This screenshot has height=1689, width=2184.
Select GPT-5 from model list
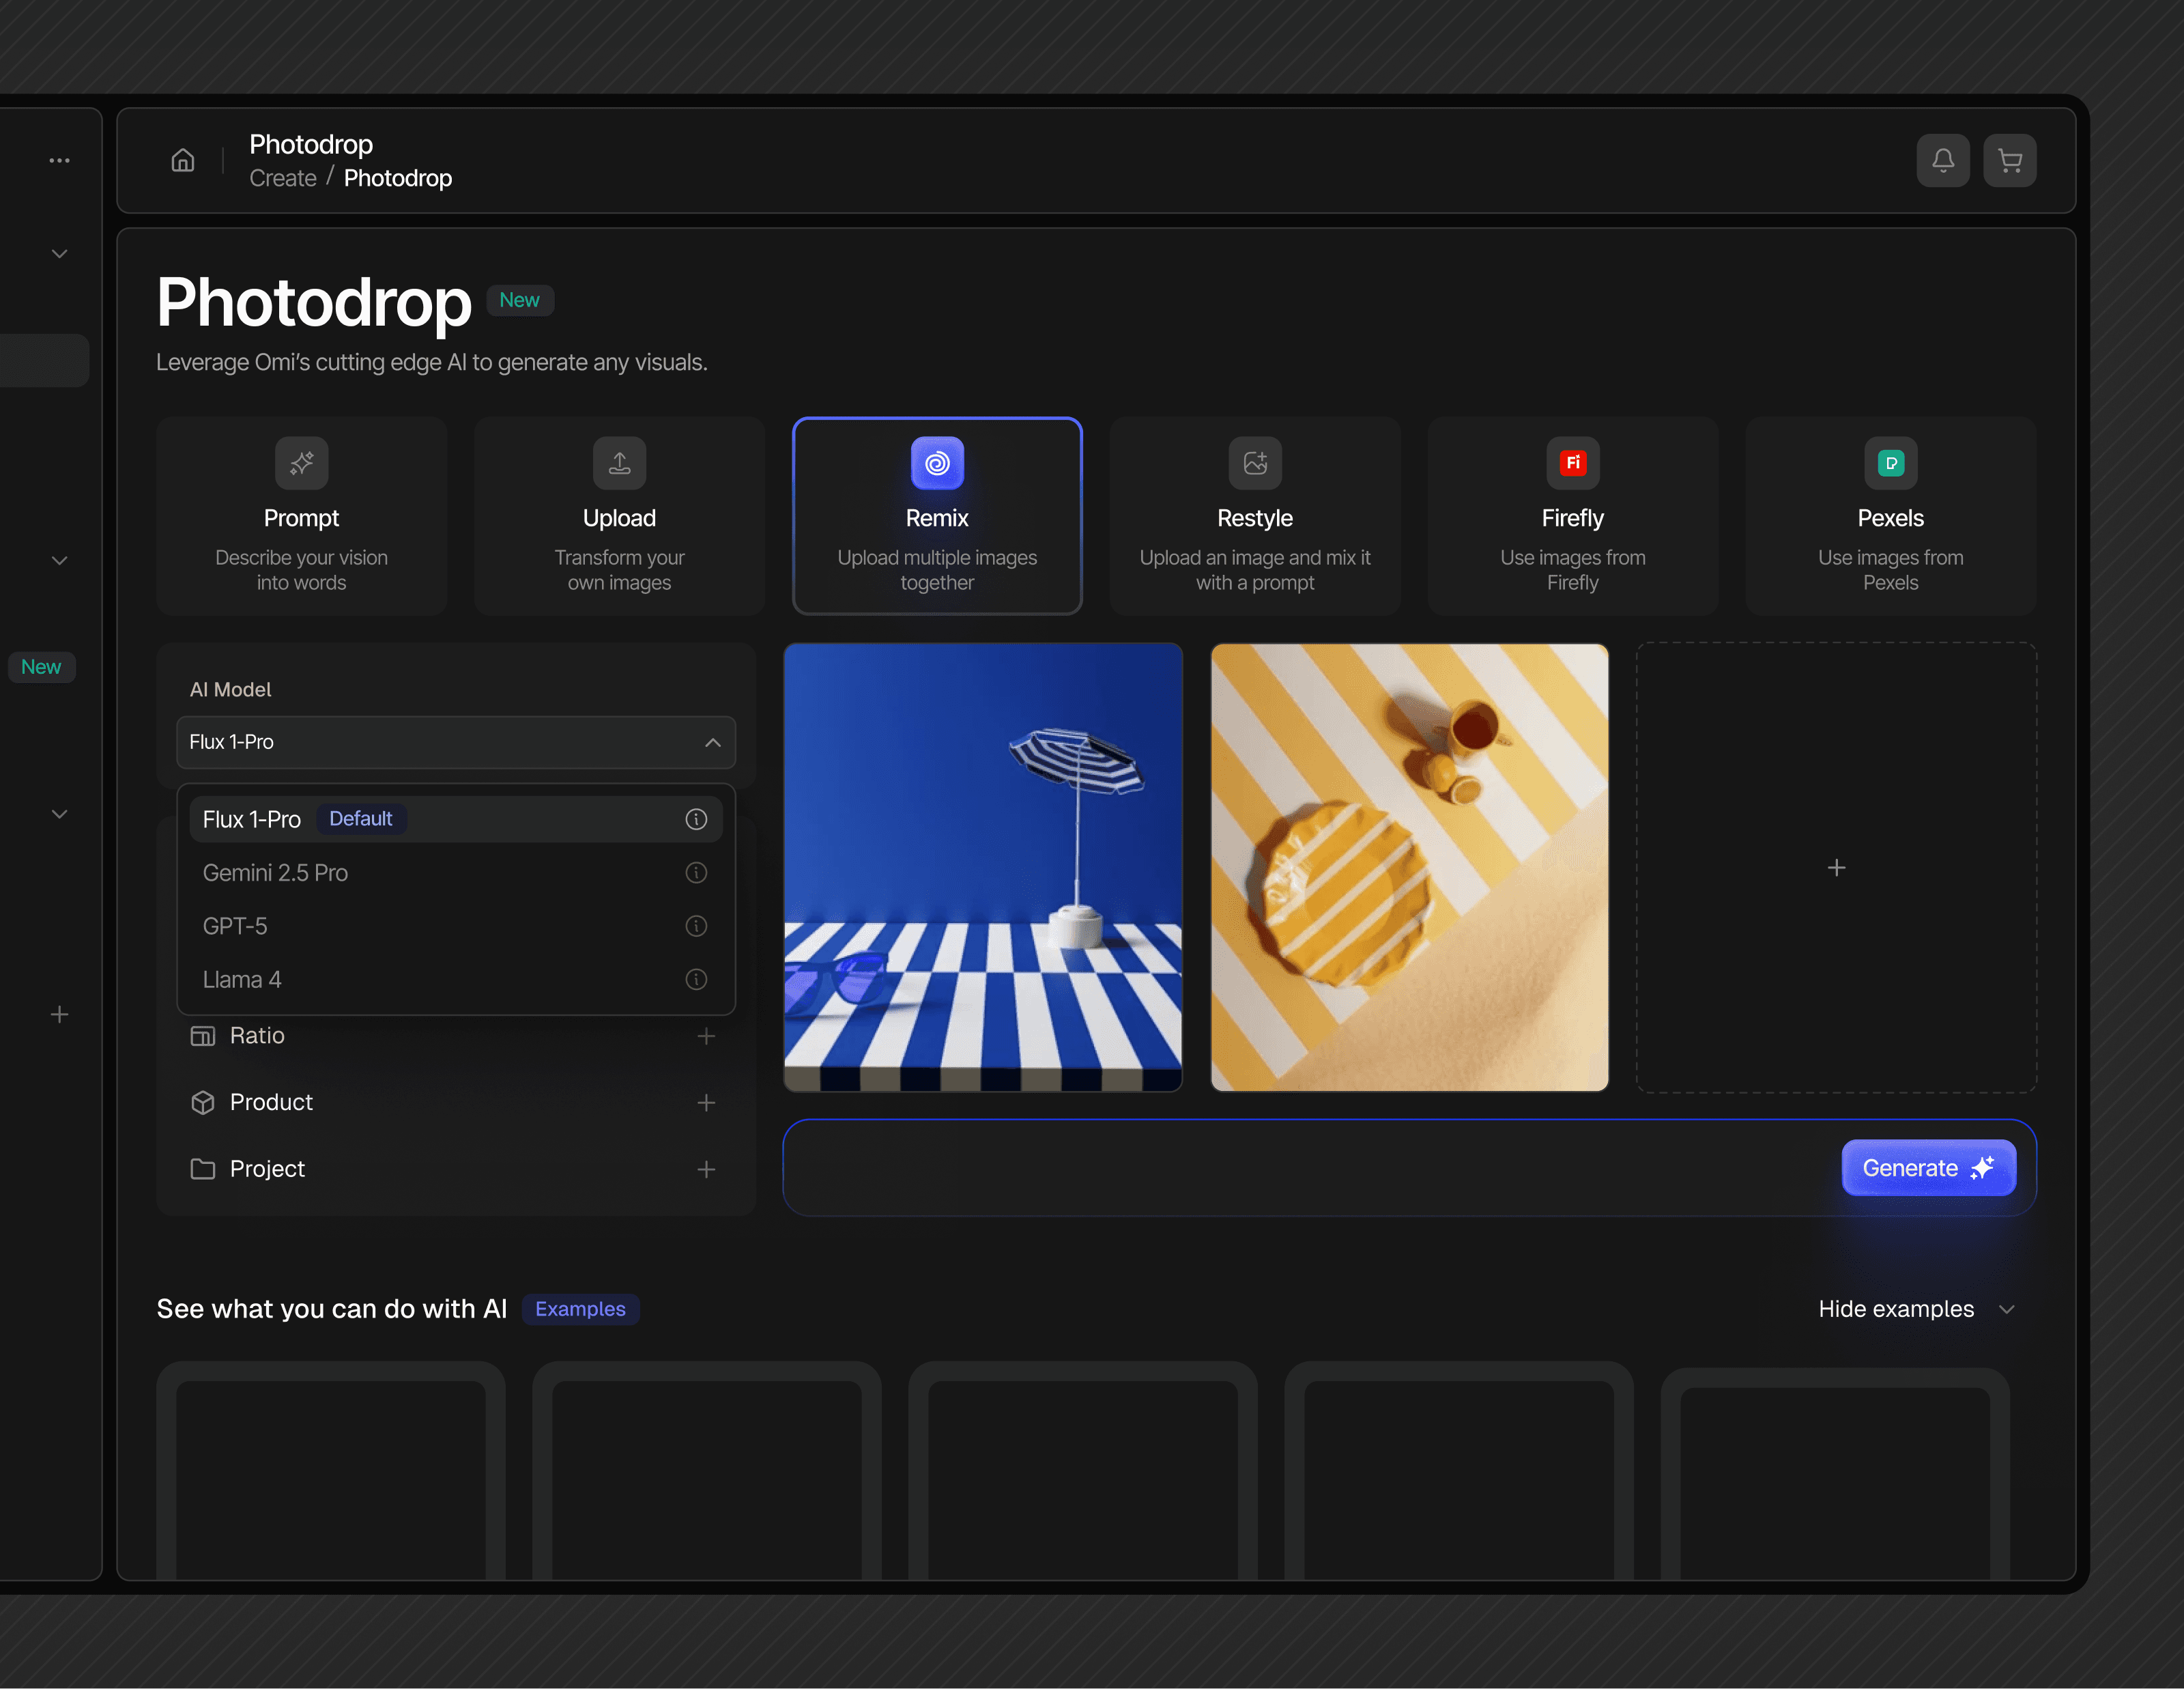click(236, 926)
